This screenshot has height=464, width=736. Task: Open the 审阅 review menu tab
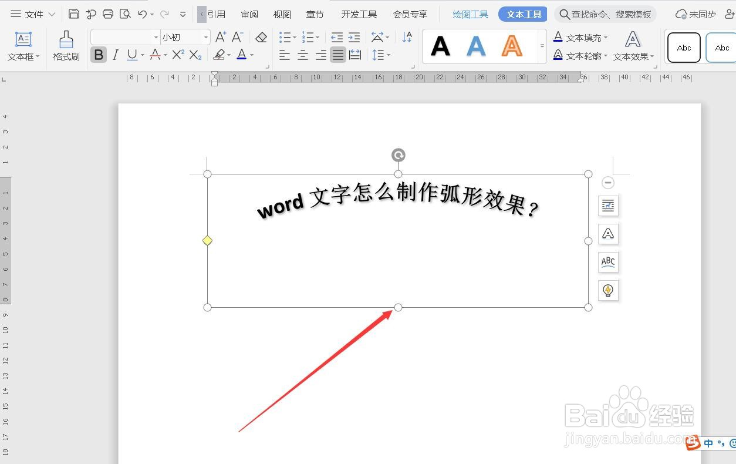[x=249, y=14]
